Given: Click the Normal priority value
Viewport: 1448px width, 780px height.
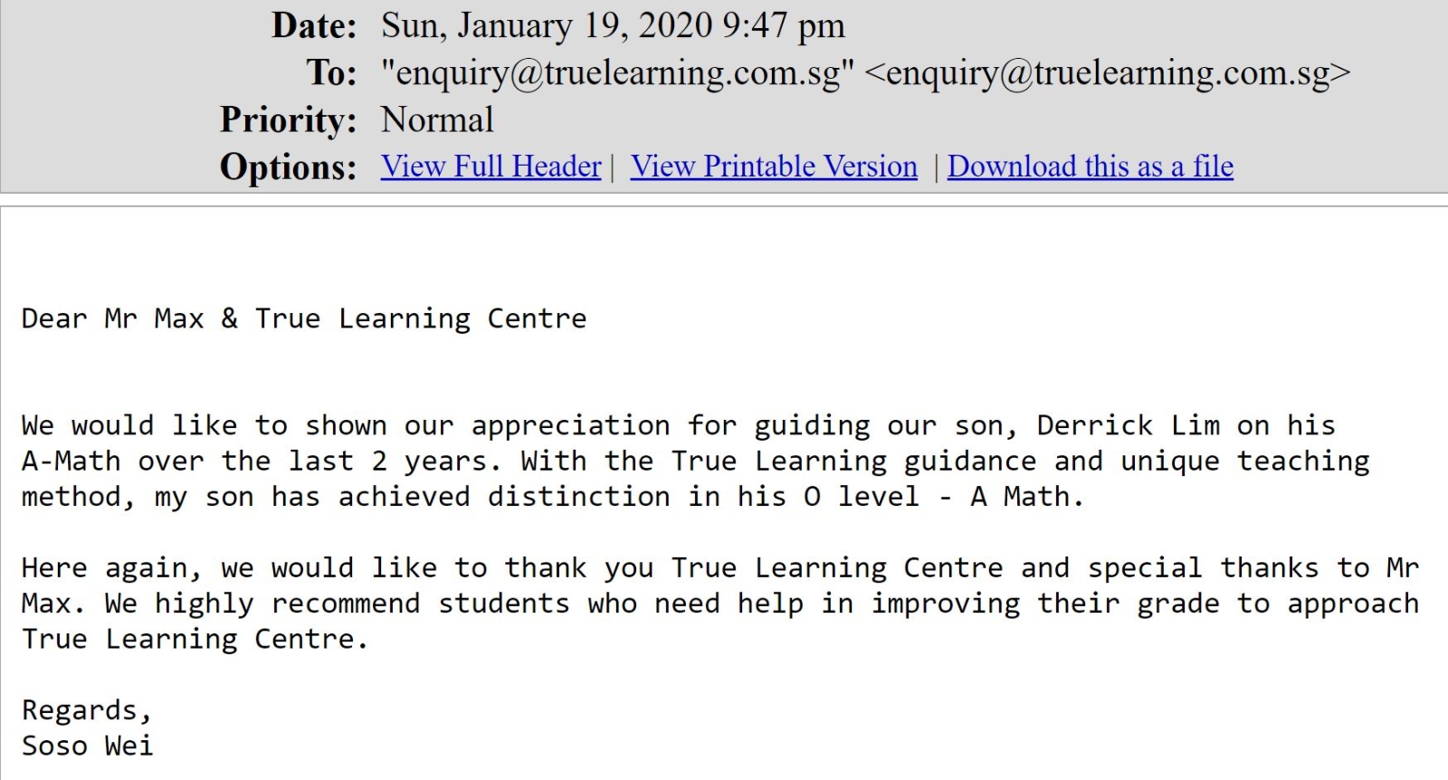Looking at the screenshot, I should [437, 120].
